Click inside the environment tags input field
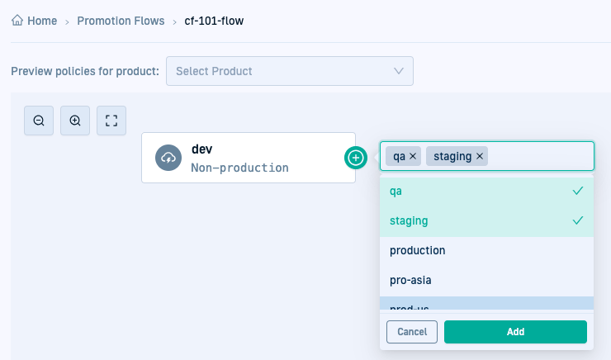611x360 pixels. pyautogui.click(x=537, y=156)
